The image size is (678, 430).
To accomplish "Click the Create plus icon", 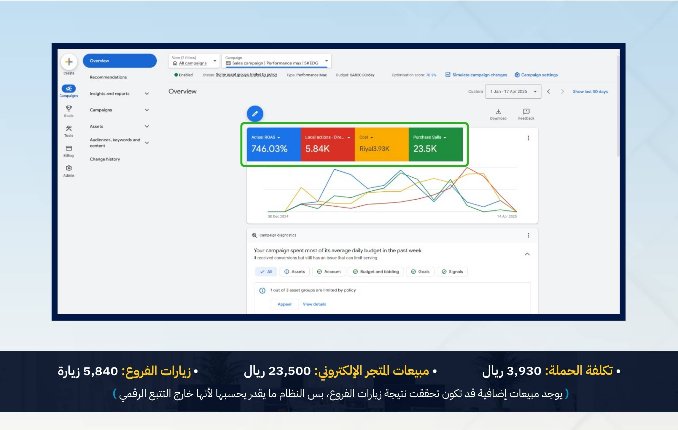I will point(69,62).
